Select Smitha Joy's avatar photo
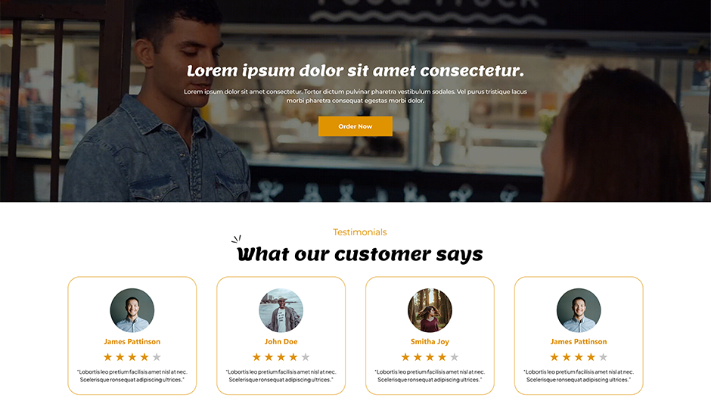711x404 pixels. [430, 310]
